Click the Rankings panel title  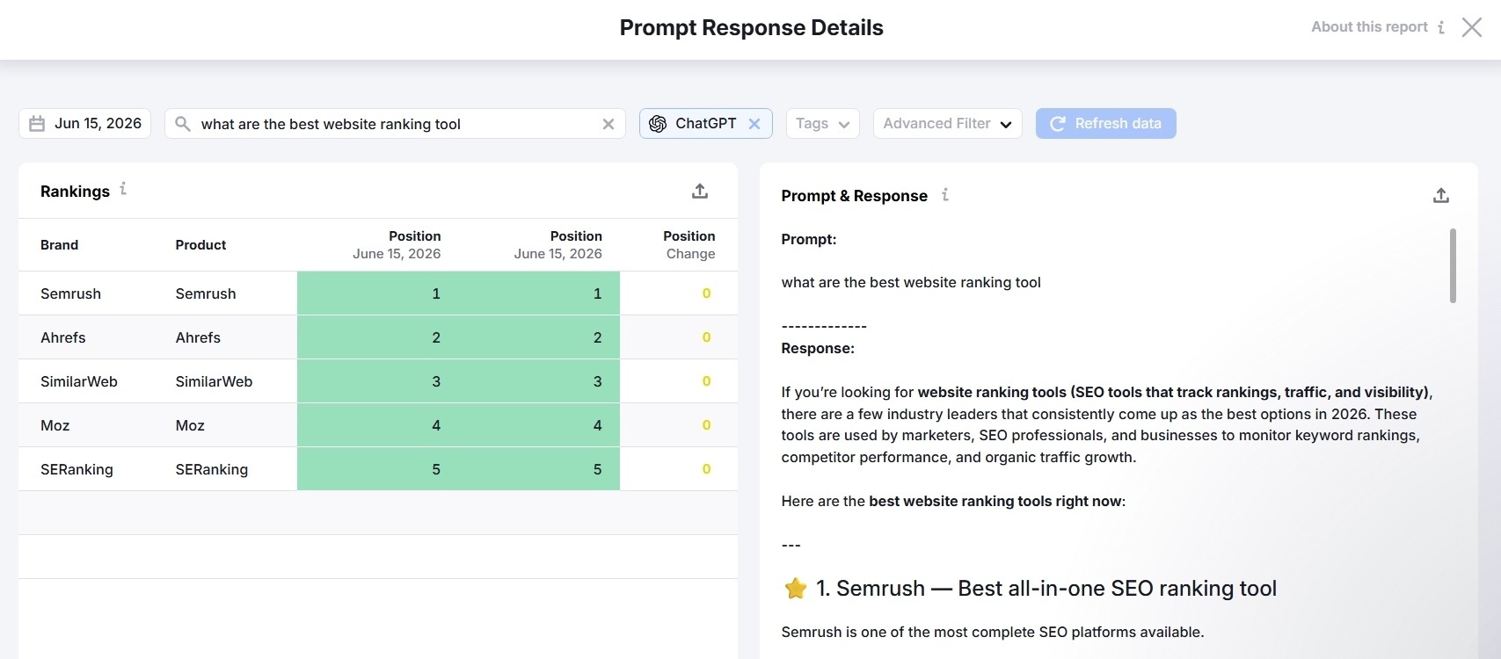[75, 192]
